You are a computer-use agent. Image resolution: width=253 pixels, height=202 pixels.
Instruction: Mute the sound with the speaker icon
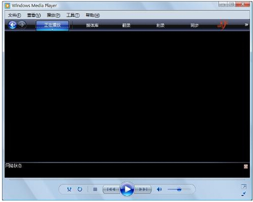159,189
